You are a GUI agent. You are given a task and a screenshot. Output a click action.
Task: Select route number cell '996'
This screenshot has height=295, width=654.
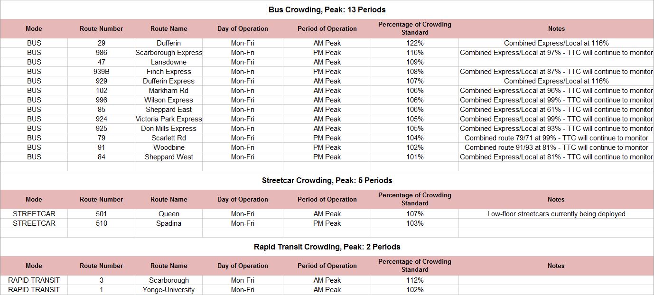[101, 100]
